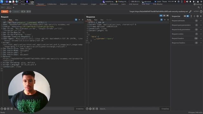Open the Decoder tab

click(x=74, y=4)
